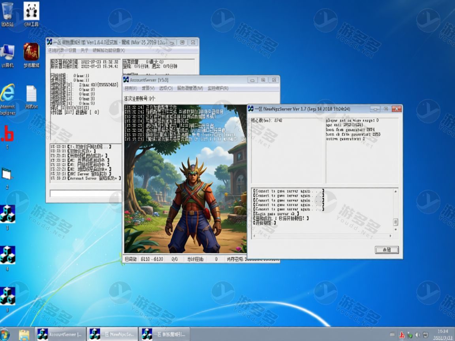The height and width of the screenshot is (341, 455).
Task: Click the tray icon right of the speaker
Action: [425, 335]
